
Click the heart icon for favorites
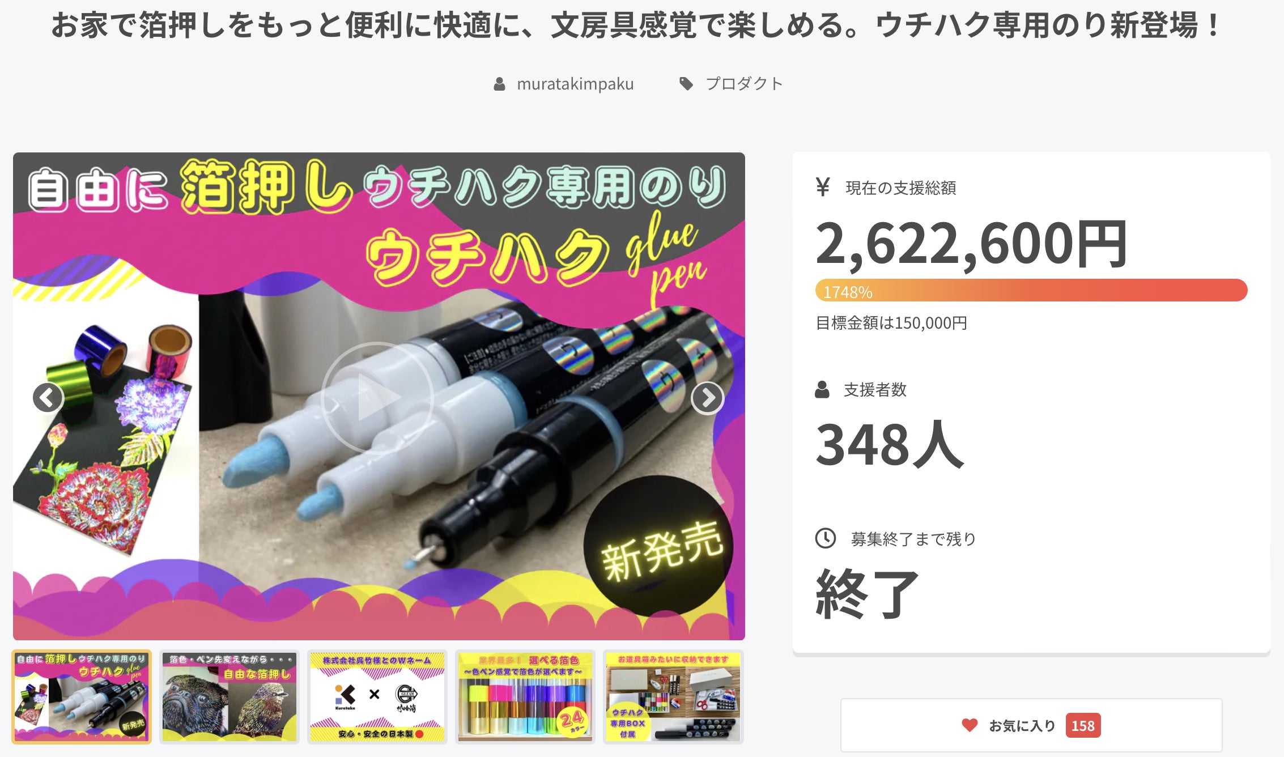970,725
